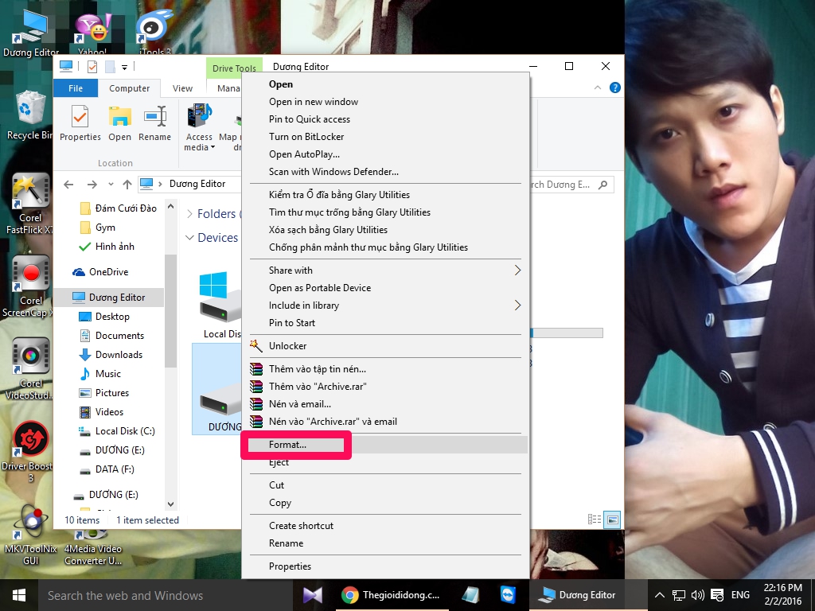Click the Properties ribbon icon

tap(80, 123)
